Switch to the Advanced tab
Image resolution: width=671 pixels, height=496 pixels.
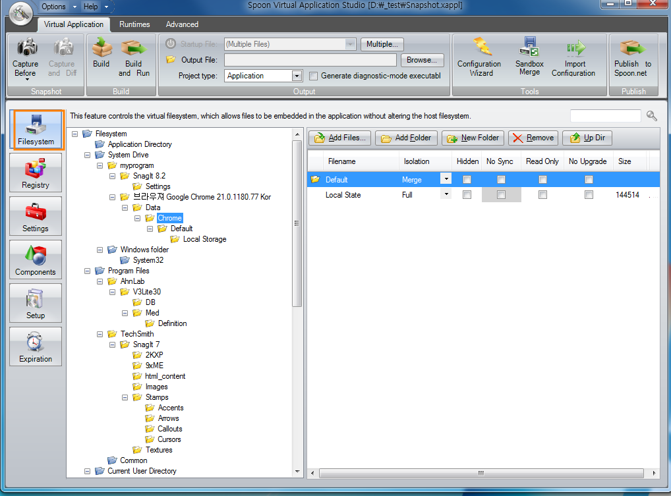(182, 24)
